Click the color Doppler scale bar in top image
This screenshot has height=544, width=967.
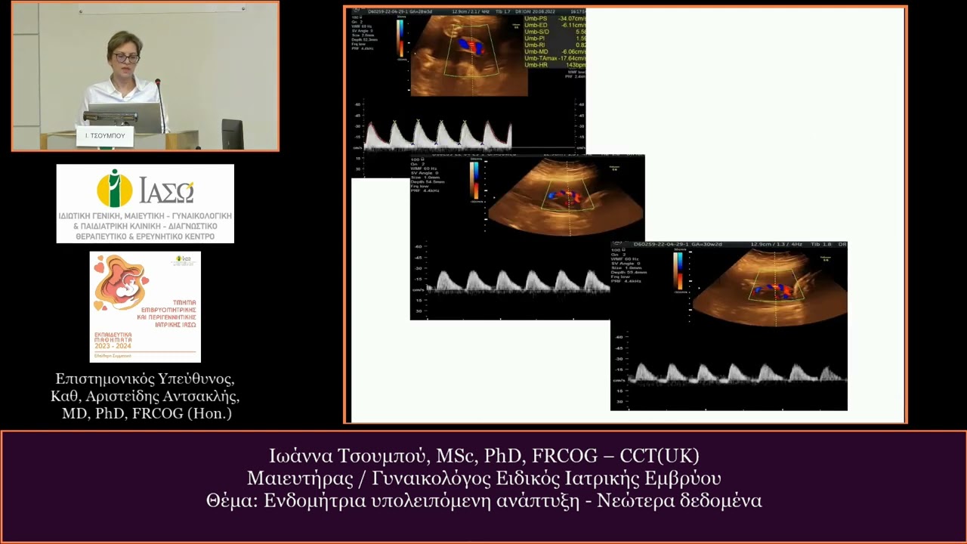click(x=400, y=39)
